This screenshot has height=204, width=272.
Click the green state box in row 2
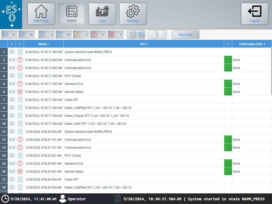click(x=228, y=60)
